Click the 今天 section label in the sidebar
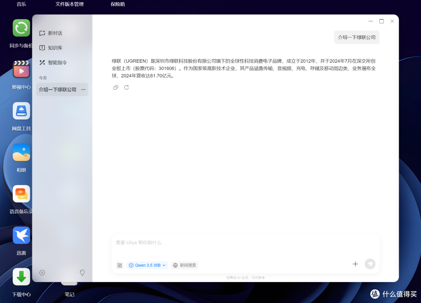 [43, 78]
